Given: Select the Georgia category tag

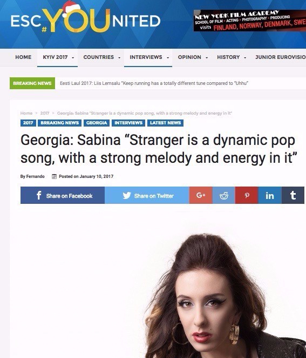Looking at the screenshot, I should click(x=97, y=123).
